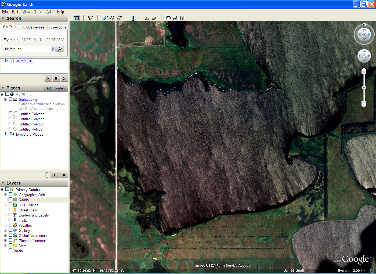Switch to Find Businesses tab
This screenshot has height=274, width=376.
[x=31, y=27]
